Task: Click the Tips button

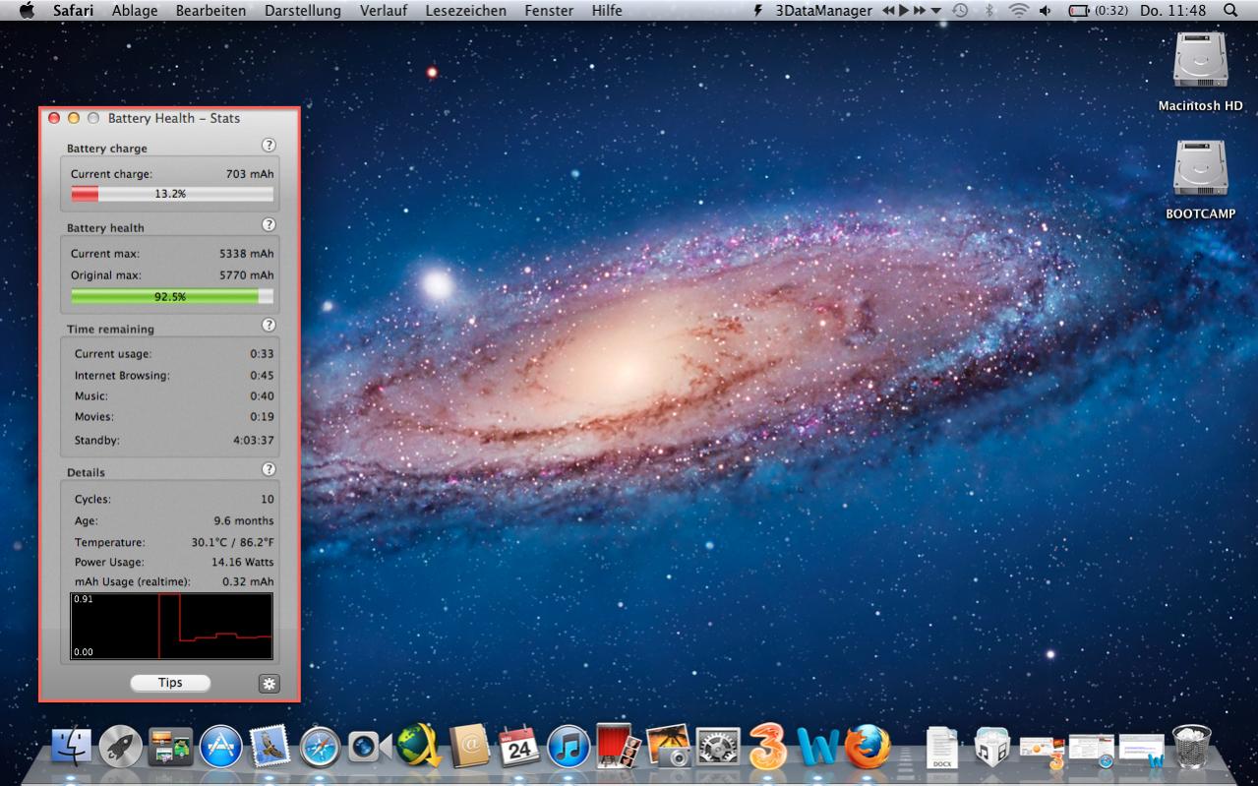Action: pyautogui.click(x=170, y=683)
